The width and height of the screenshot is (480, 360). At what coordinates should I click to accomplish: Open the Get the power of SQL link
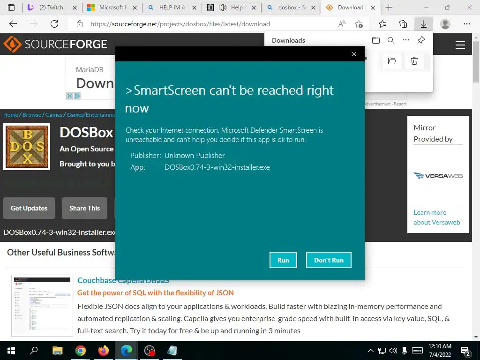pos(156,292)
